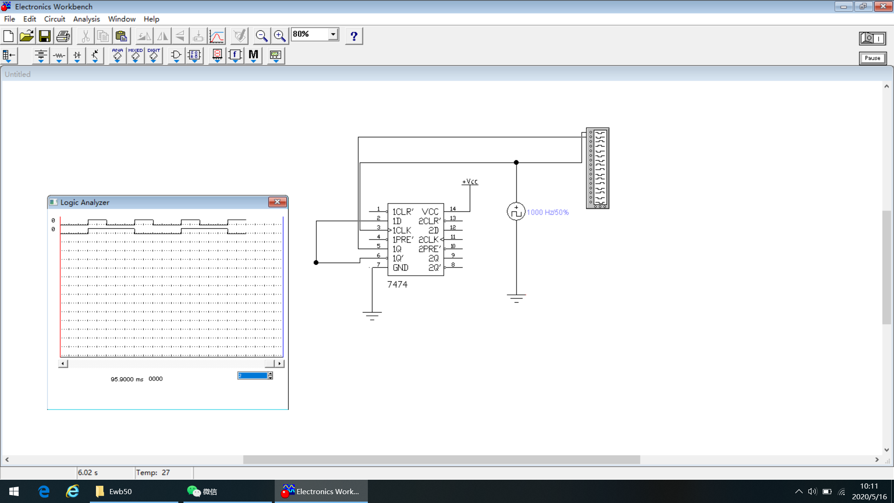Toggle the simulation power switch
894x503 pixels.
point(873,38)
